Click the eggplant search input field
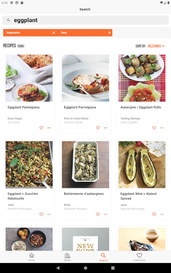The width and height of the screenshot is (171, 273). pyautogui.click(x=85, y=20)
